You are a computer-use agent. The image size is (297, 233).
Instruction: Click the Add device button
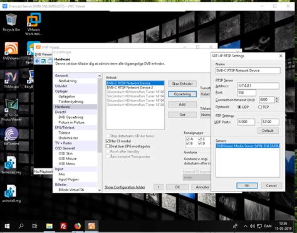(x=182, y=104)
